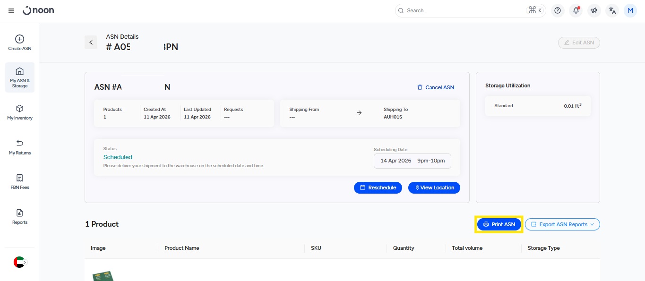Open the Scheduling Date time picker

point(413,161)
